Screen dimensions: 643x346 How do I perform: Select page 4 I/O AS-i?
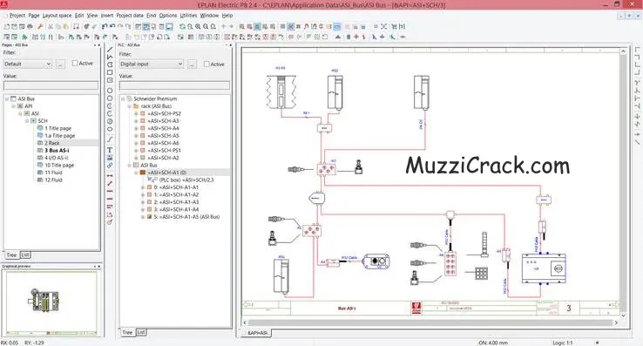57,158
